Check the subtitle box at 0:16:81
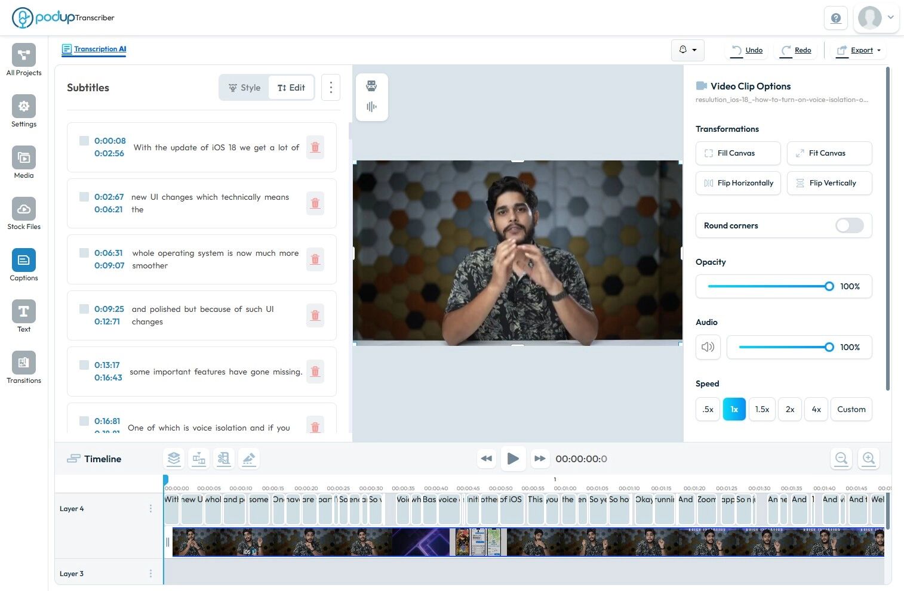 tap(84, 421)
